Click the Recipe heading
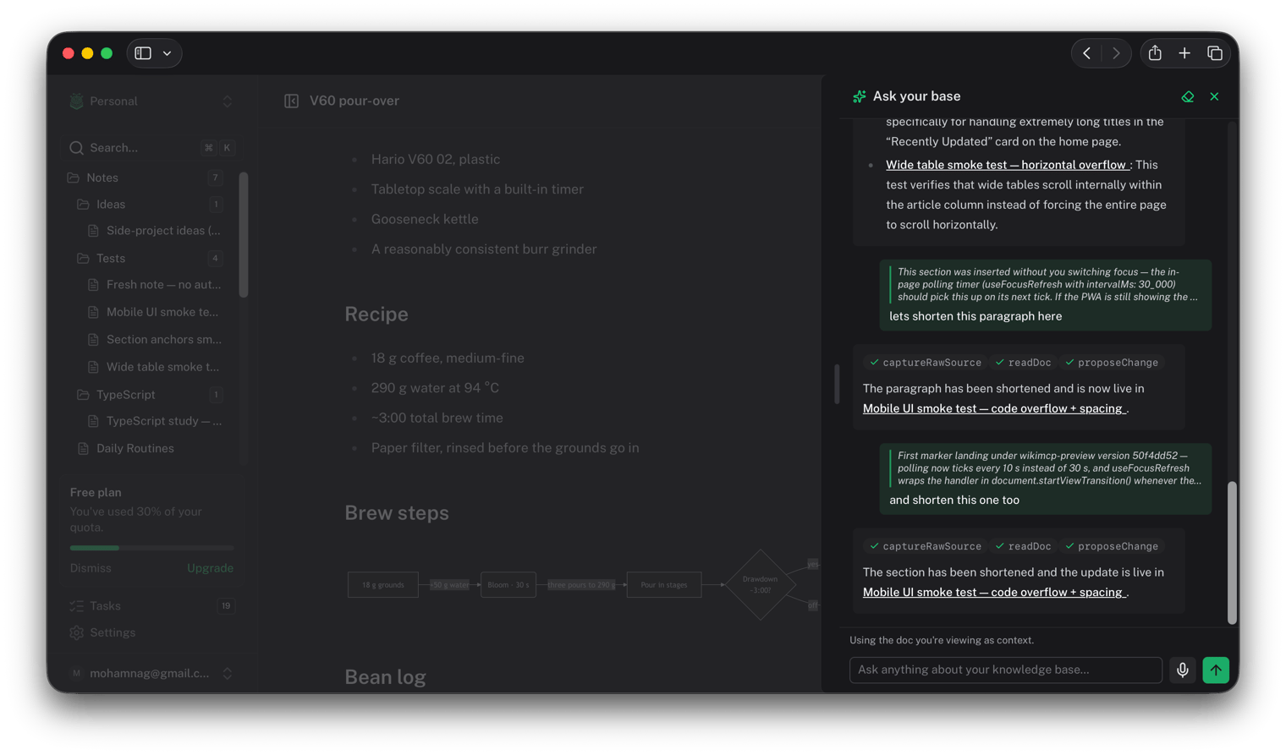The image size is (1286, 755). [376, 315]
